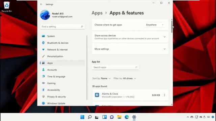The image size is (216, 121).
Task: Click the Apps breadcrumb link
Action: (97, 13)
